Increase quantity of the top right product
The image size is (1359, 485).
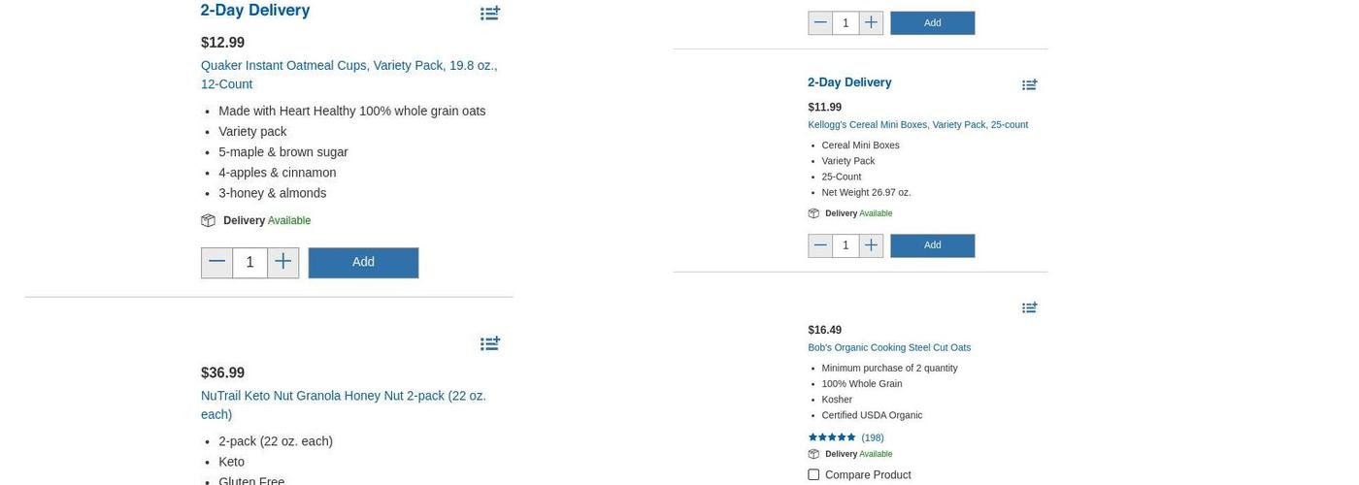coord(871,23)
